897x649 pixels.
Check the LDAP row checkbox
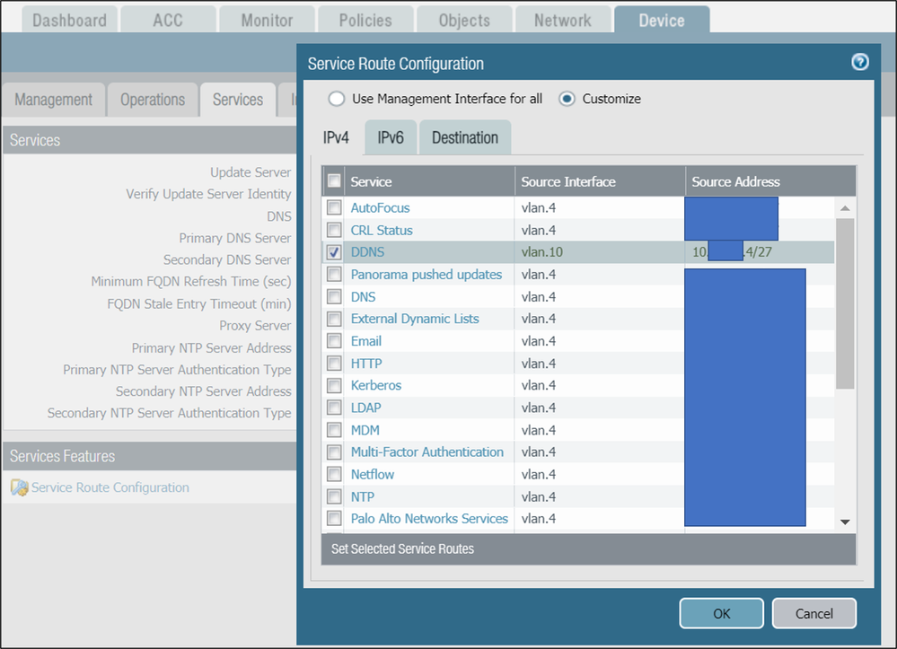pos(334,408)
